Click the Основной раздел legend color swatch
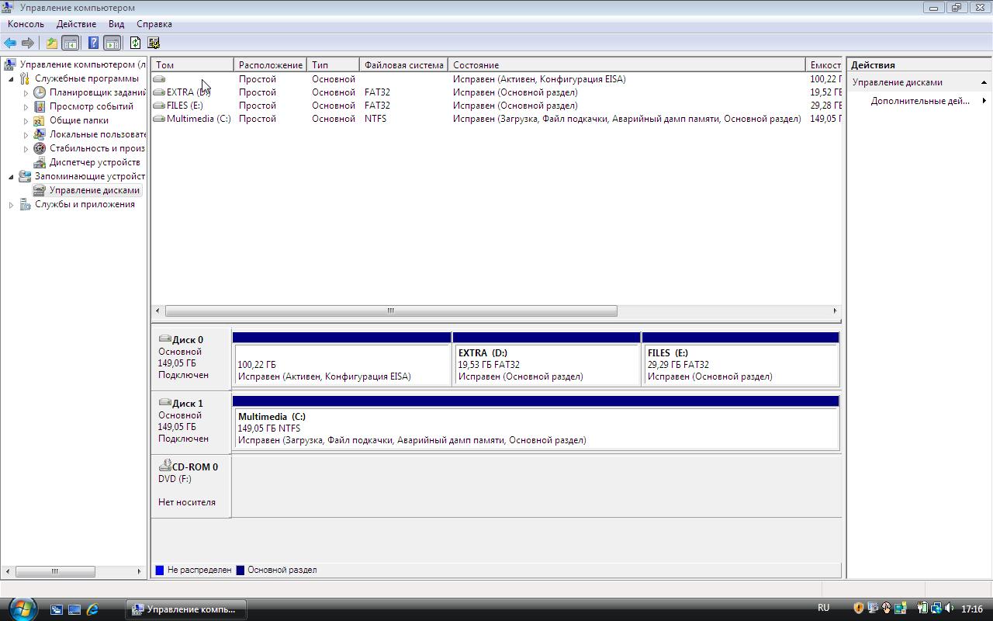The height and width of the screenshot is (621, 993). tap(240, 571)
